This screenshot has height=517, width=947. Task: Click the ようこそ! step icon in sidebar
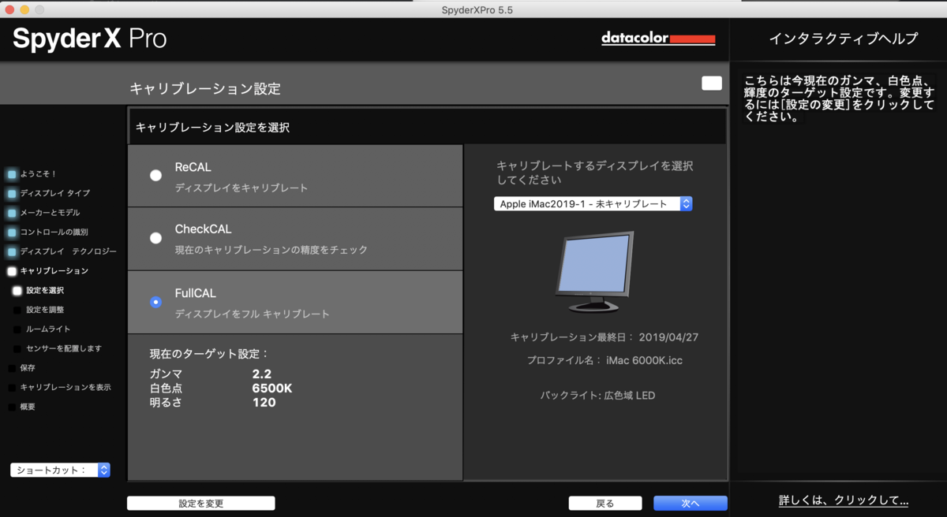tap(11, 174)
